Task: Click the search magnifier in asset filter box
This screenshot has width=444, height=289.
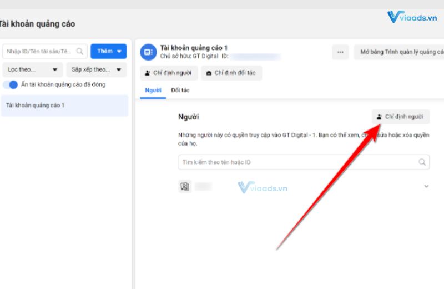Action: coord(80,52)
